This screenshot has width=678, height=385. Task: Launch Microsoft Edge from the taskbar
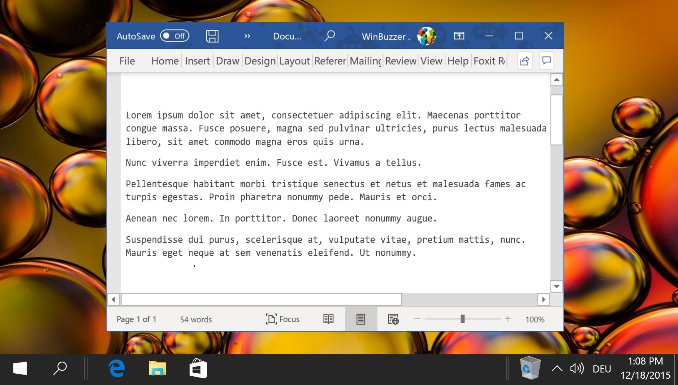(x=116, y=368)
